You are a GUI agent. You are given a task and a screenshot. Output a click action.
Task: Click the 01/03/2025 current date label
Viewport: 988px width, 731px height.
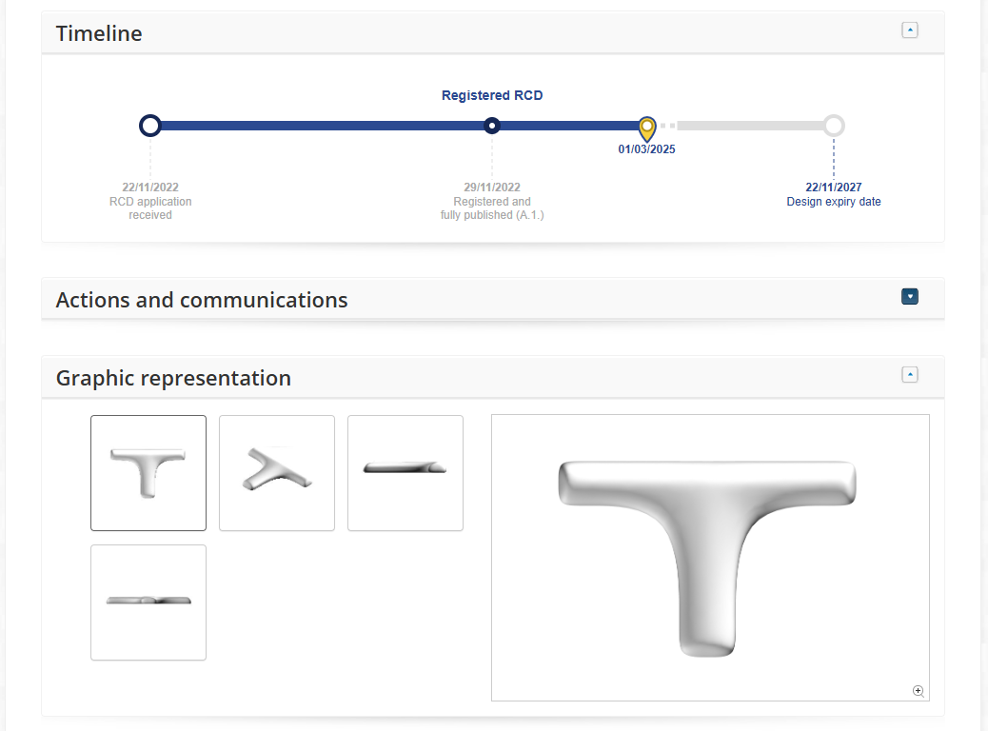tap(647, 149)
